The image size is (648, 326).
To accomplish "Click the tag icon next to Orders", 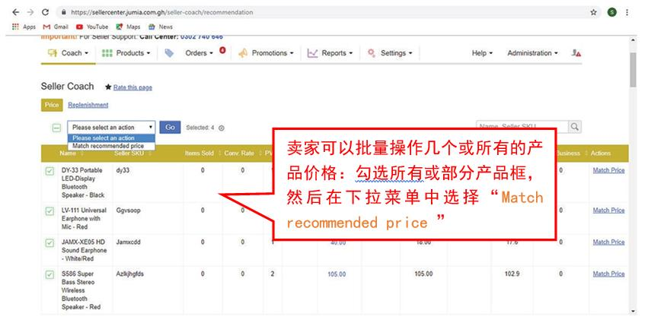I will 169,53.
